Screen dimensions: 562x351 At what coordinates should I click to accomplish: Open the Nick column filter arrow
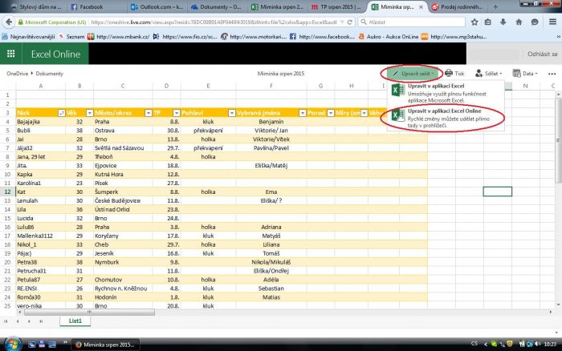point(62,113)
